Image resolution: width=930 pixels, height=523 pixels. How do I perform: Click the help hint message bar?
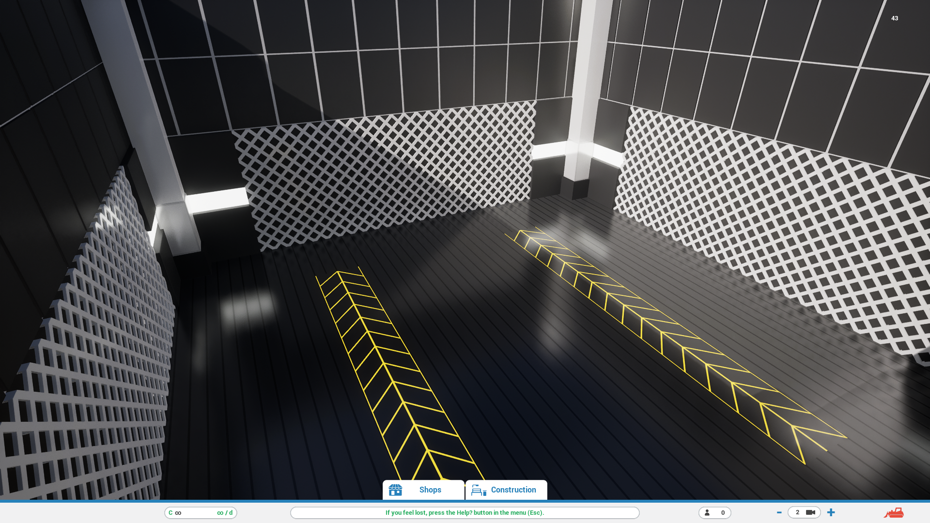pyautogui.click(x=465, y=513)
